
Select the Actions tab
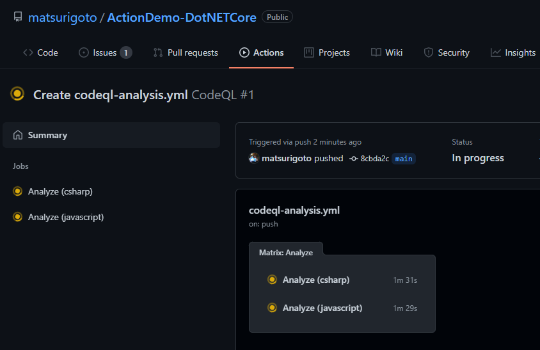(262, 52)
